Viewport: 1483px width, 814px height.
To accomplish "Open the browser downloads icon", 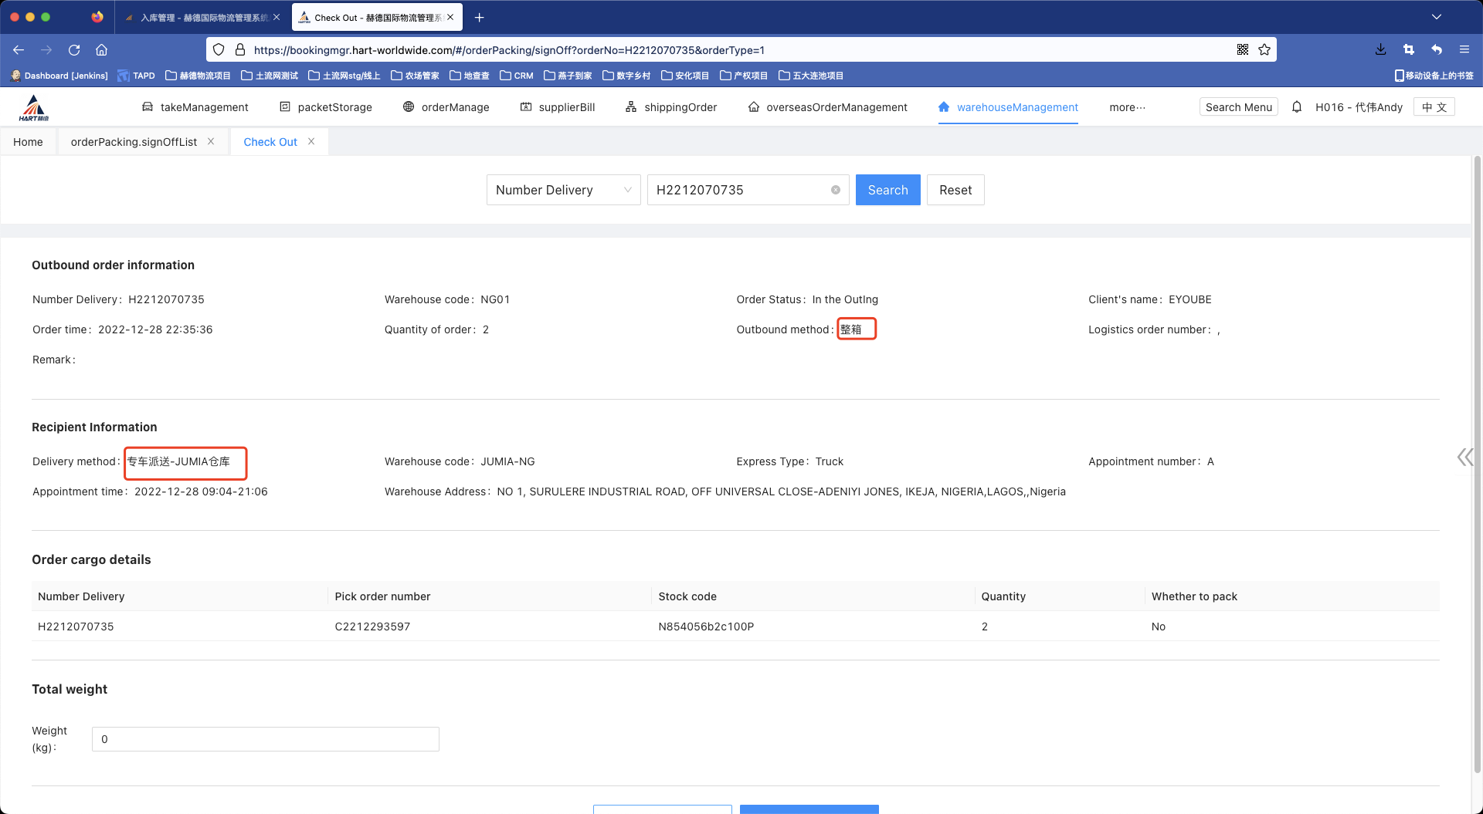I will (x=1380, y=50).
